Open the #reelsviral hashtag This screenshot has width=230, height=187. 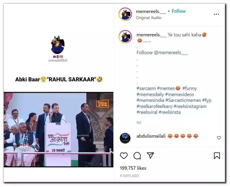[147, 112]
